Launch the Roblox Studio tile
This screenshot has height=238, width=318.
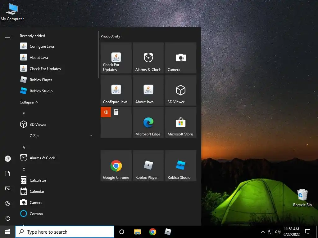click(x=181, y=166)
